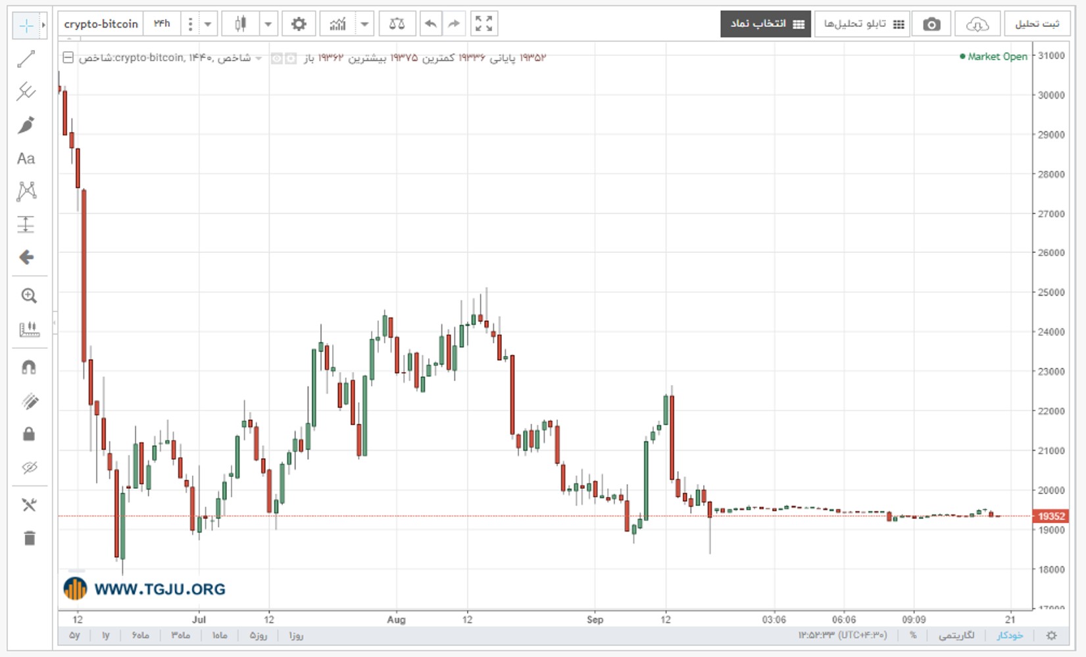This screenshot has height=657, width=1086.
Task: Open chart settings gear in top toolbar
Action: point(299,24)
